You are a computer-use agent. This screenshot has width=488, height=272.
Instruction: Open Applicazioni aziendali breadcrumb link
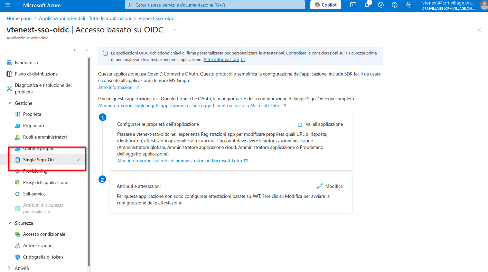coord(85,18)
